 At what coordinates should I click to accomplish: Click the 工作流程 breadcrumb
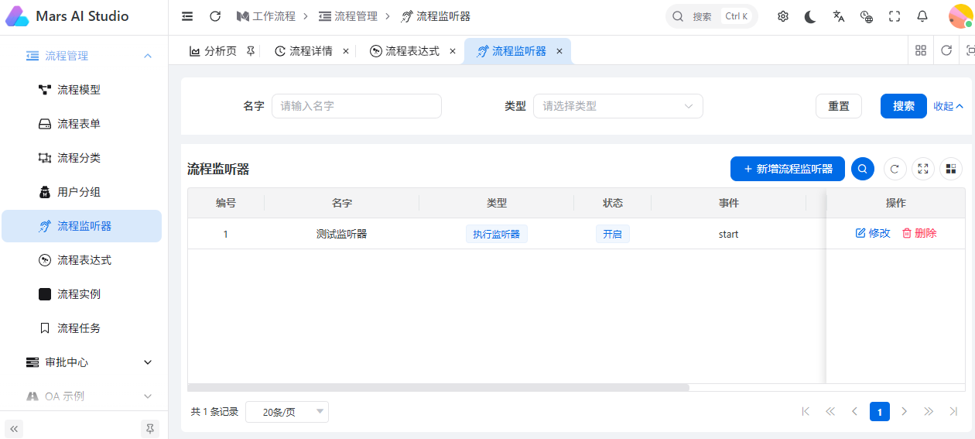[266, 16]
